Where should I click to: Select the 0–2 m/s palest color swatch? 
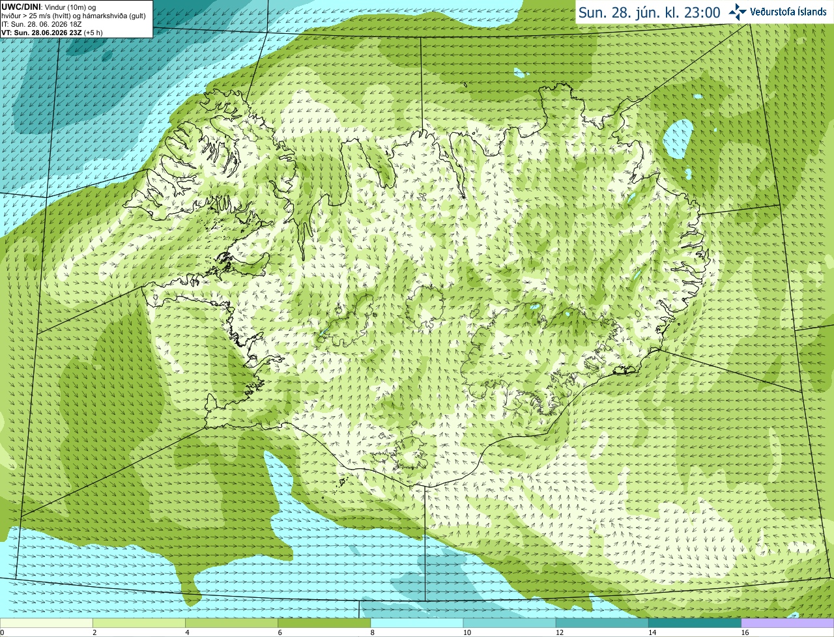[46, 623]
